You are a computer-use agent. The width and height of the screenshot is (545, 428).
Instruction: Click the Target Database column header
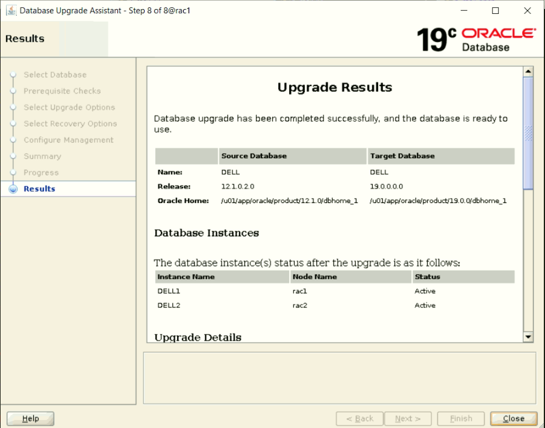pyautogui.click(x=441, y=156)
